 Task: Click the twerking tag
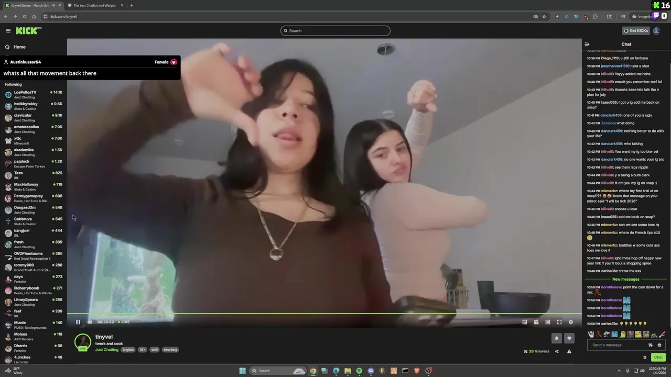tap(170, 350)
